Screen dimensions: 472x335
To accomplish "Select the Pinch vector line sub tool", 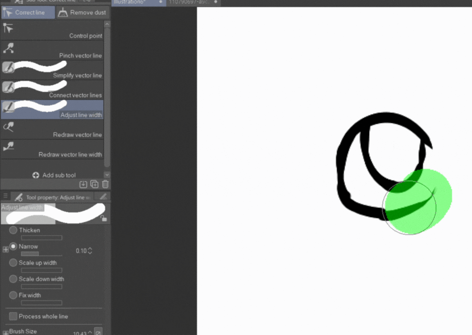I will pyautogui.click(x=52, y=51).
